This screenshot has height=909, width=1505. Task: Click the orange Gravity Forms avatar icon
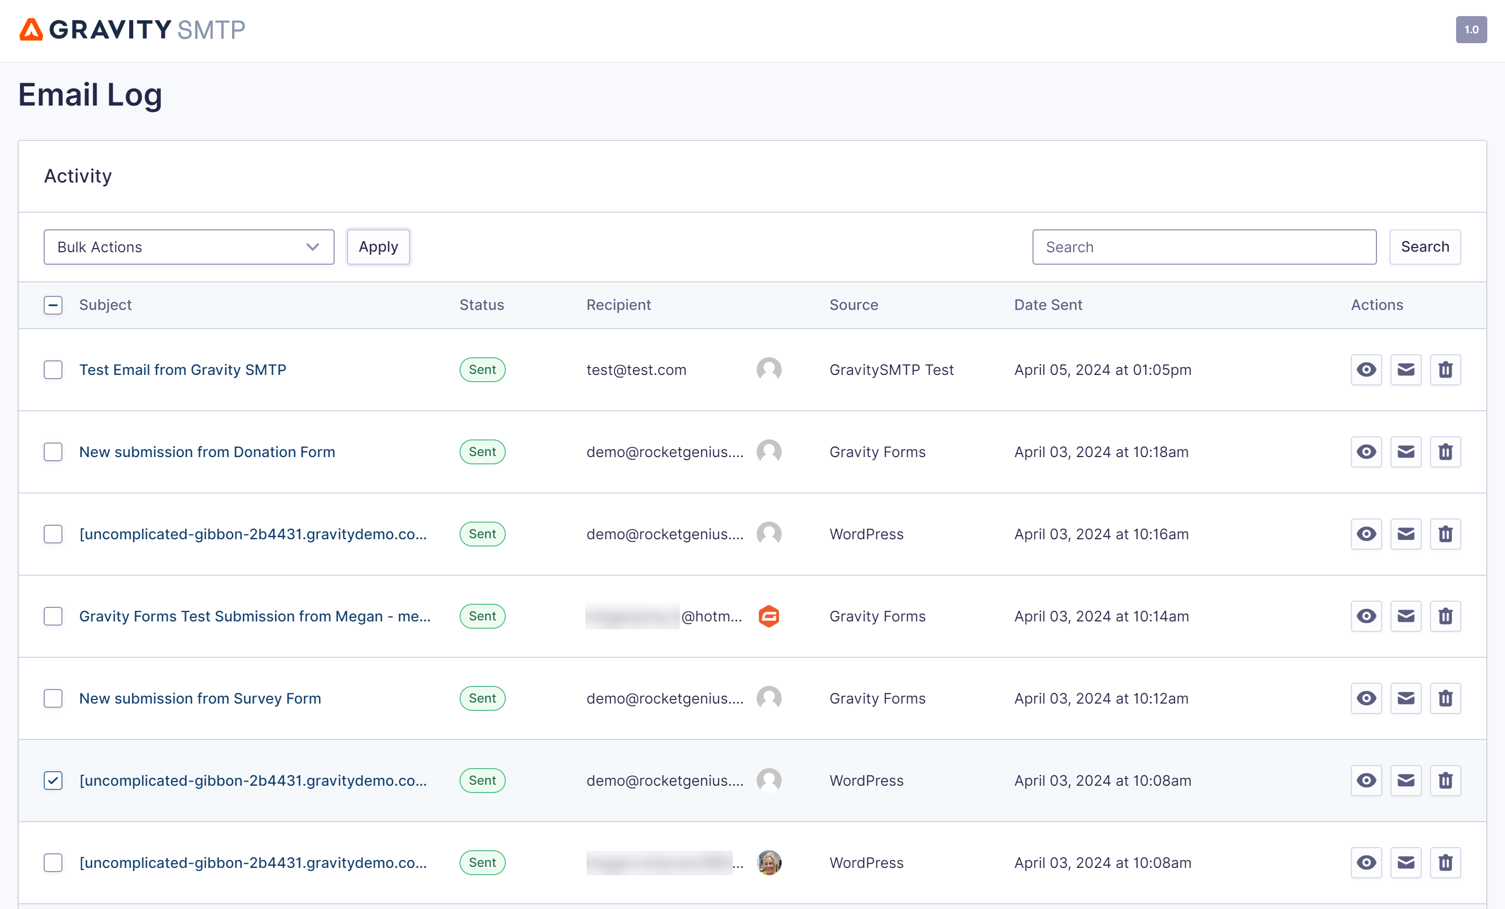coord(769,616)
